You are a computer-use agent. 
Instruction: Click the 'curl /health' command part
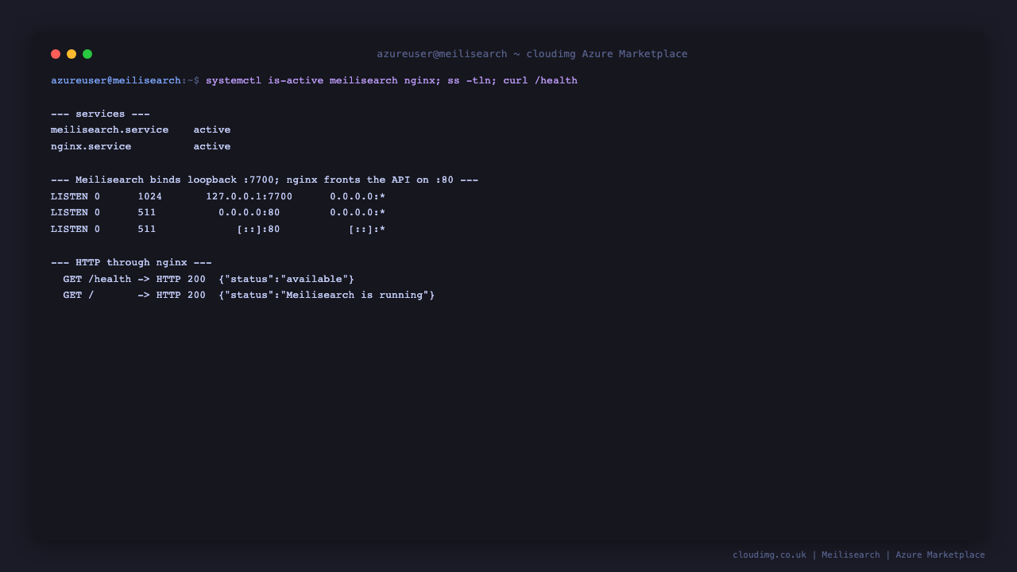point(540,80)
